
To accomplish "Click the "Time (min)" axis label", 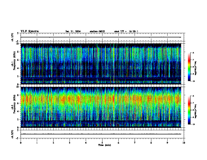I will tap(105, 145).
